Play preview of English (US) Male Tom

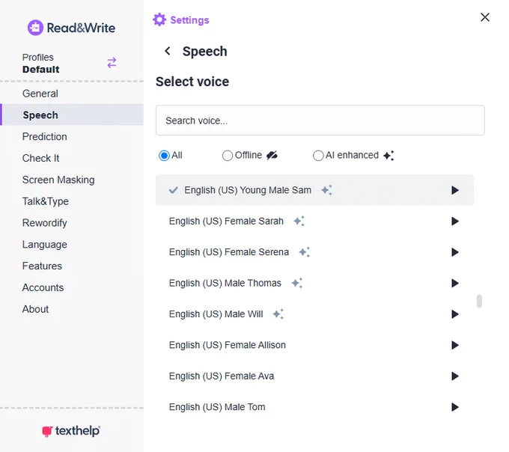coord(455,407)
